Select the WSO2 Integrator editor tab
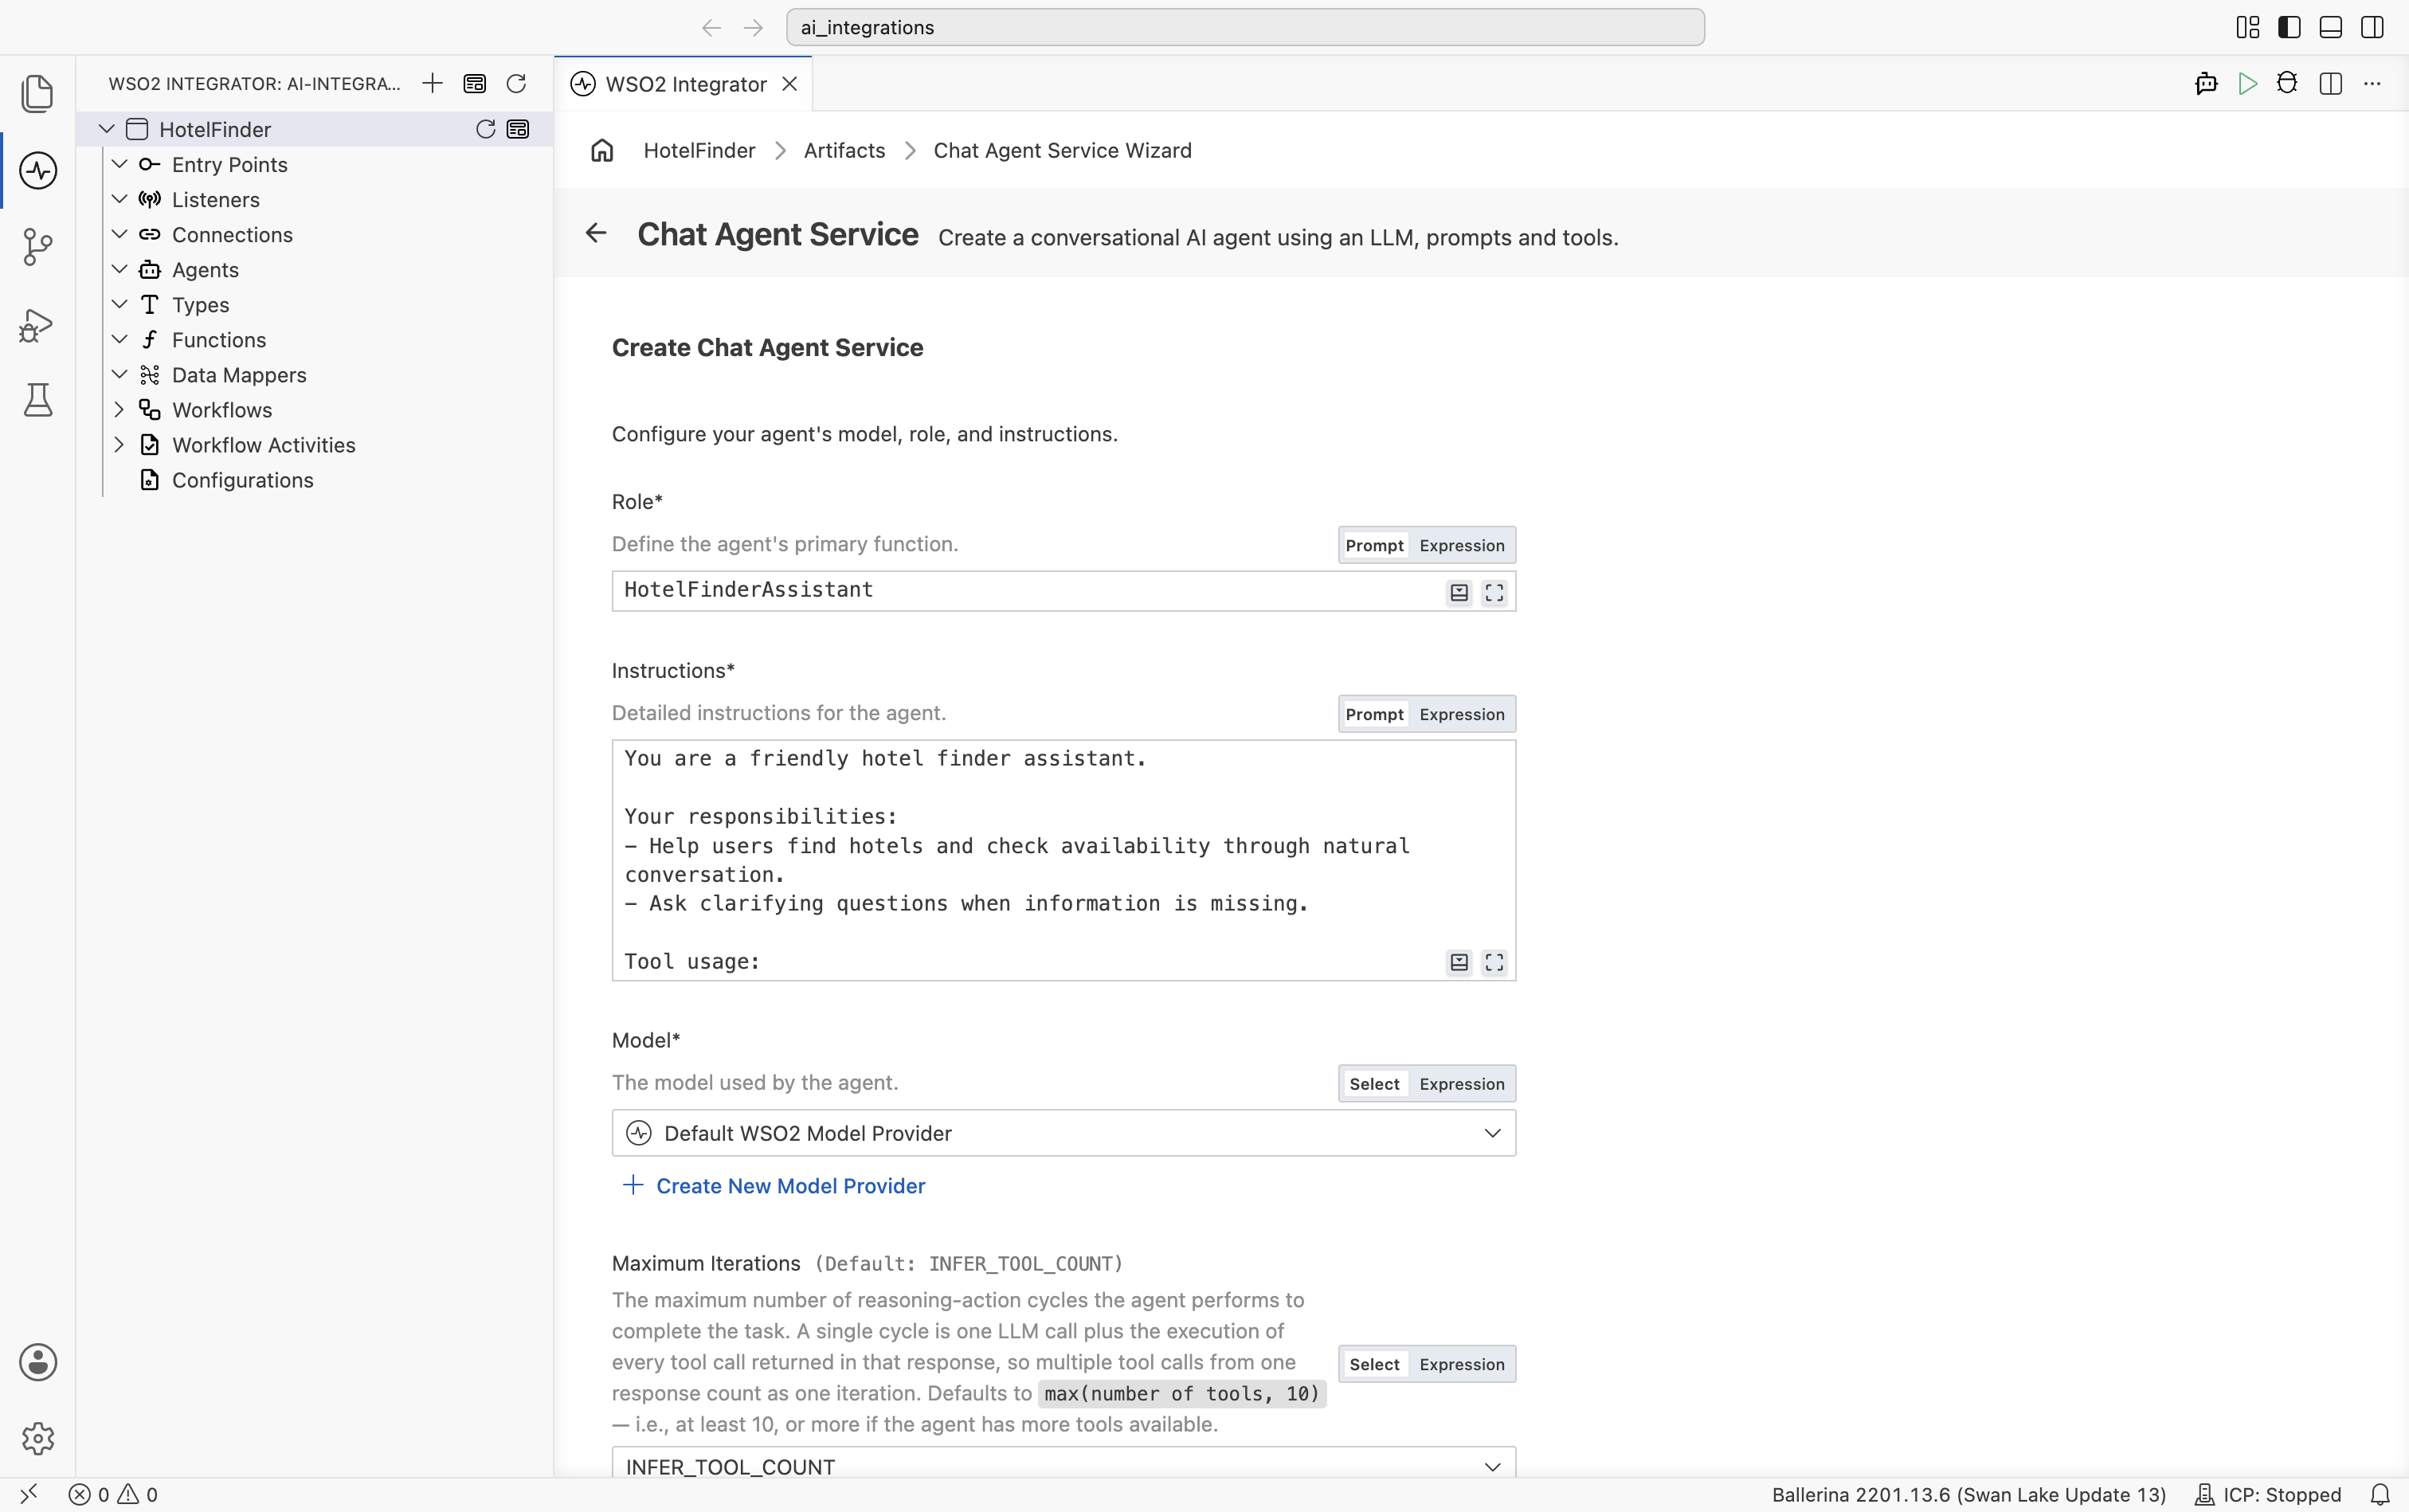This screenshot has width=2409, height=1512. click(684, 84)
